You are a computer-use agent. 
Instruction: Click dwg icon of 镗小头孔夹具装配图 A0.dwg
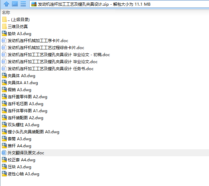coord(4,132)
